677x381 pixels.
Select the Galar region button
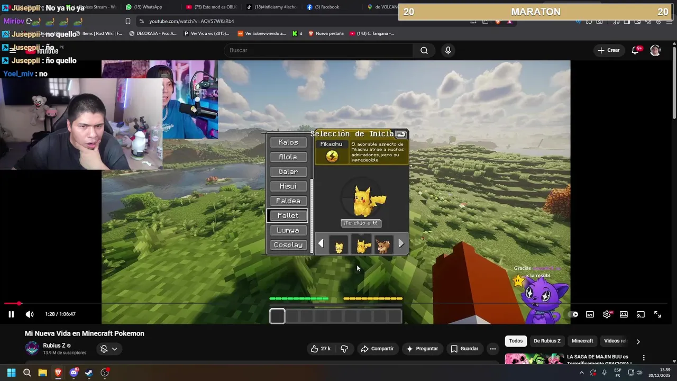coord(288,171)
